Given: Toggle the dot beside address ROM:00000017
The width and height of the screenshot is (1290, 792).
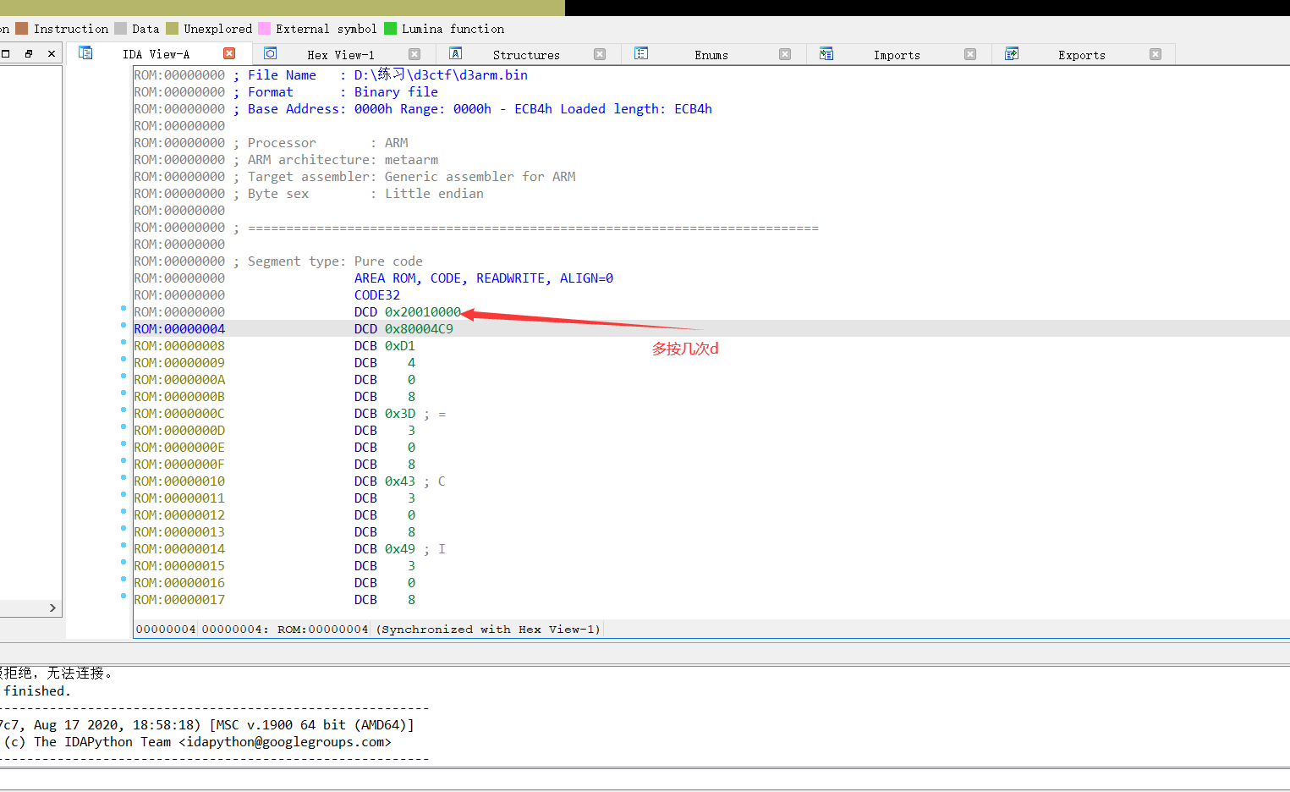Looking at the screenshot, I should pos(124,595).
